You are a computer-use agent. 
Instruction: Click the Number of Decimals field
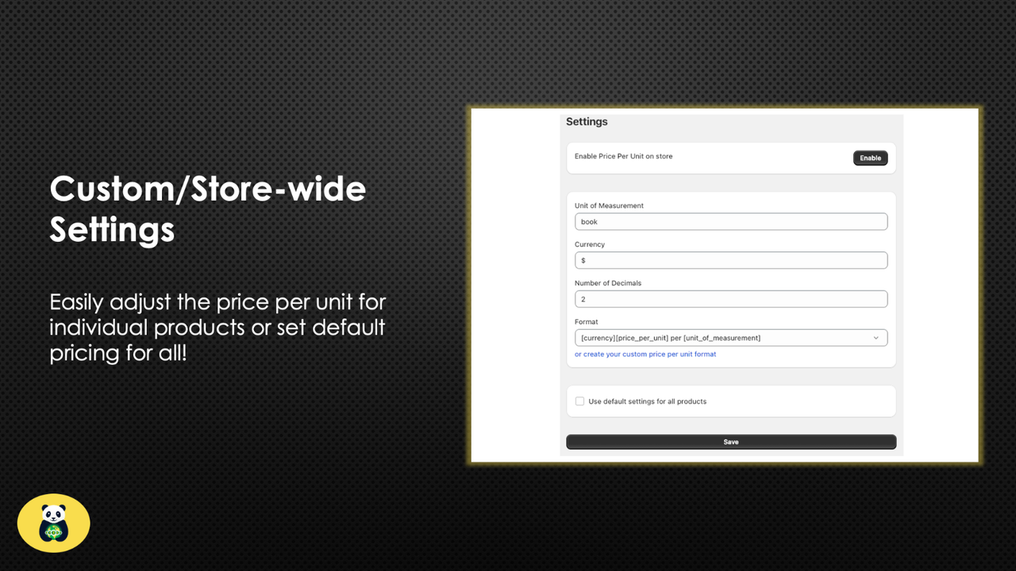731,299
